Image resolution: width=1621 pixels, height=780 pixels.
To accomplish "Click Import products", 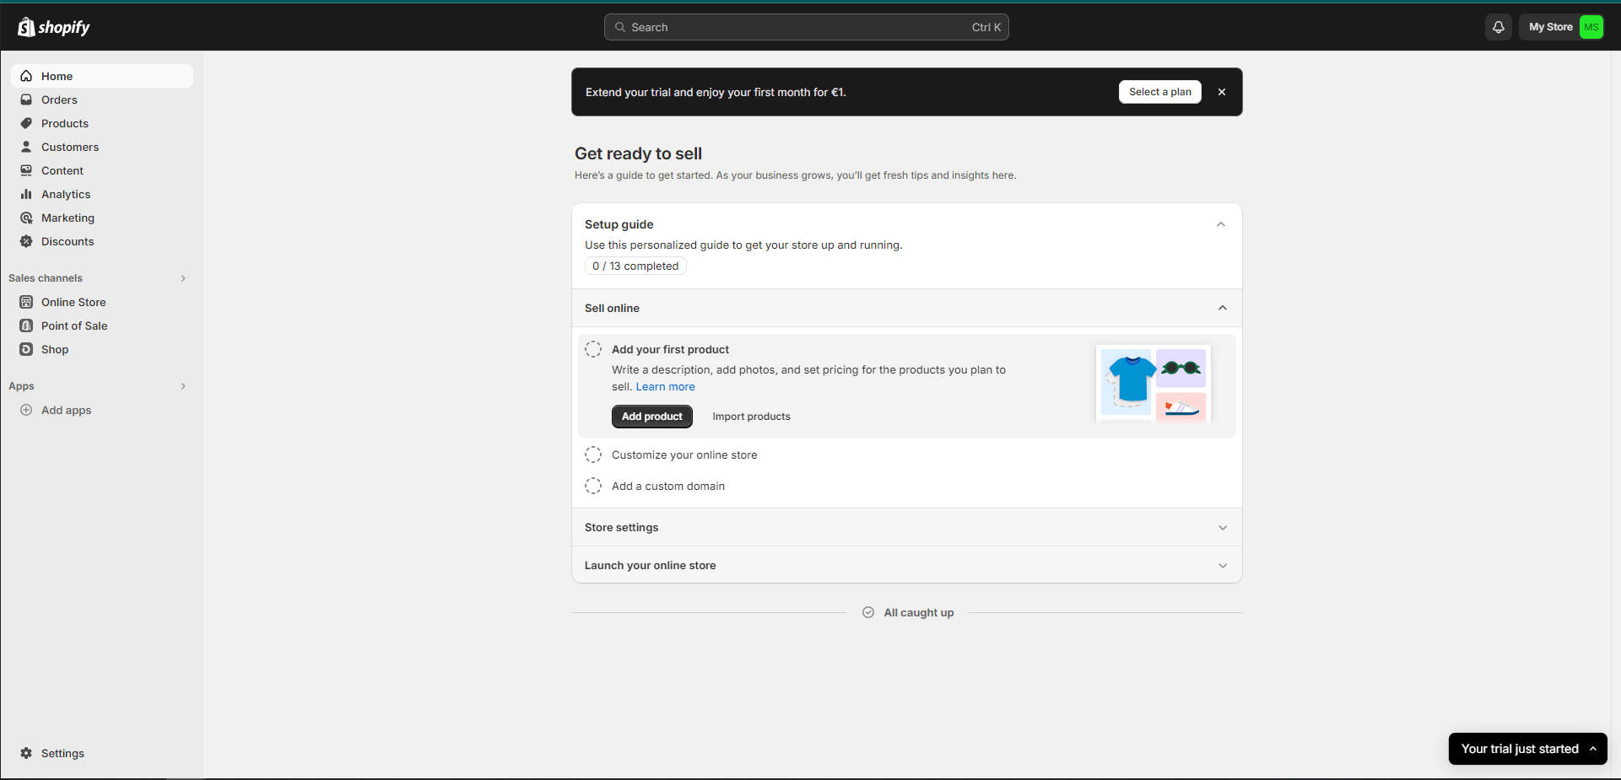I will click(x=751, y=417).
